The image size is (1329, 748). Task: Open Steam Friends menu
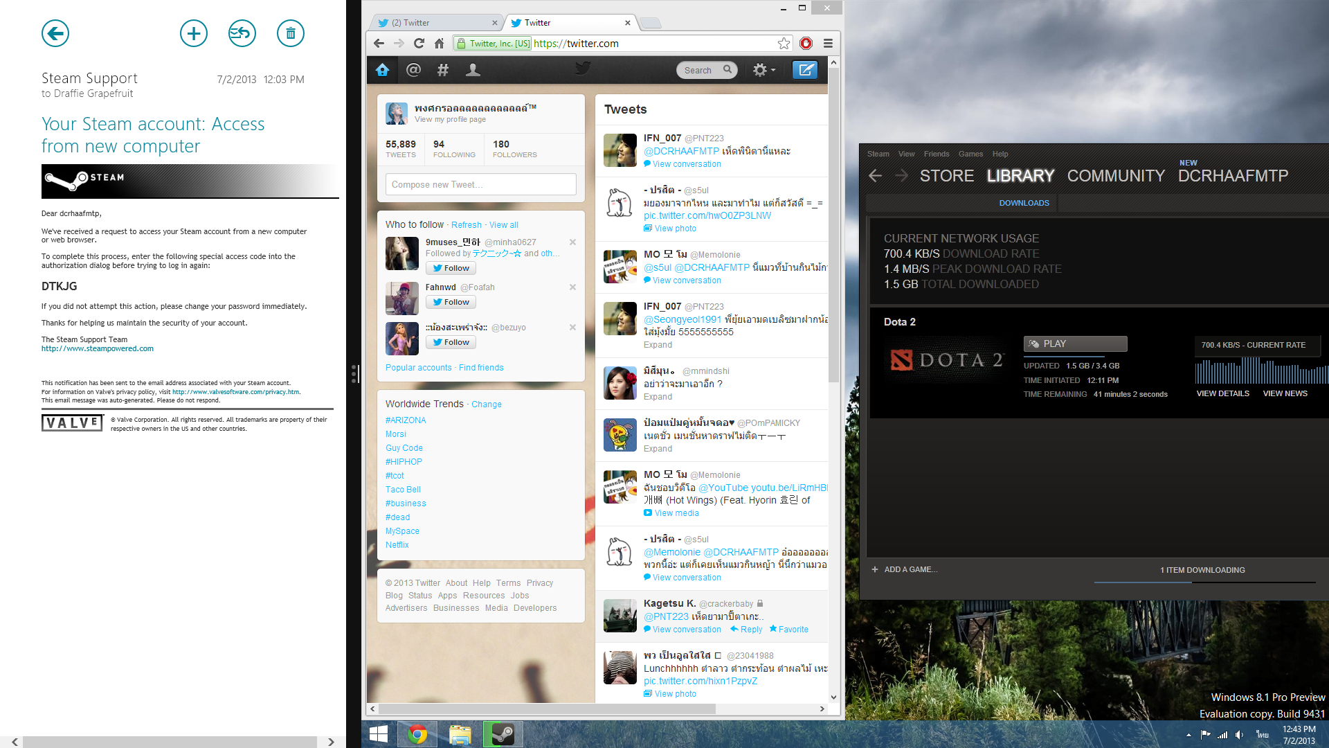936,154
